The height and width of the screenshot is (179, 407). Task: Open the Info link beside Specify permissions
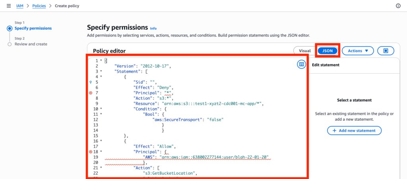click(153, 29)
